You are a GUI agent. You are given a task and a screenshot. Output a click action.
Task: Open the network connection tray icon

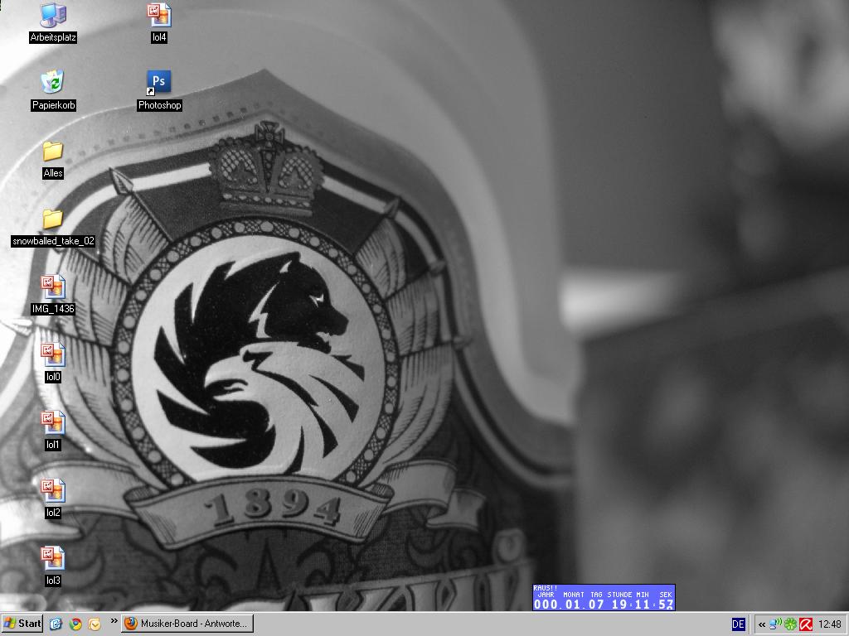coord(775,624)
